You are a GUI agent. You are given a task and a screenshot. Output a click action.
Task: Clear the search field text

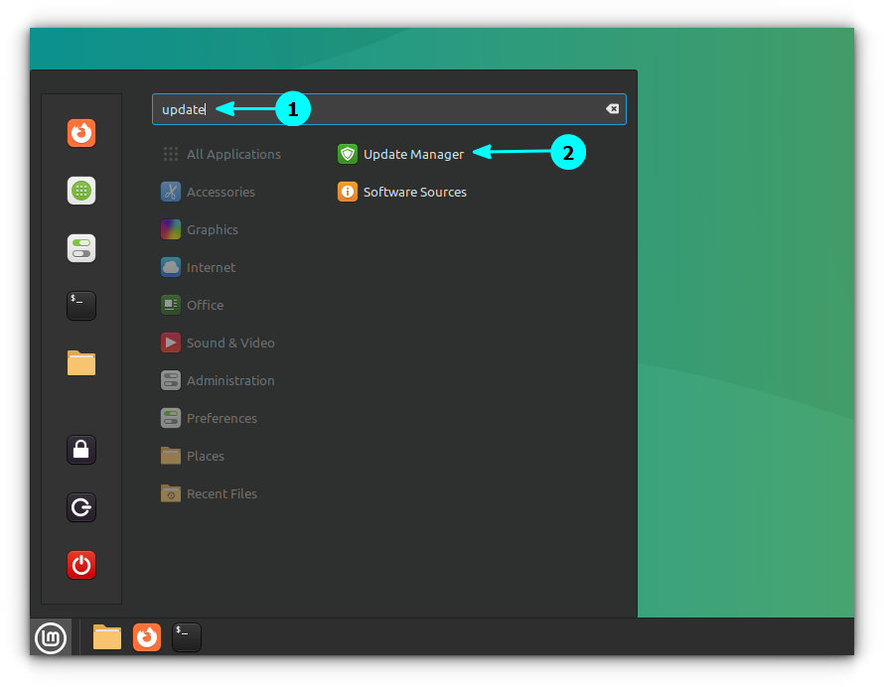point(613,109)
